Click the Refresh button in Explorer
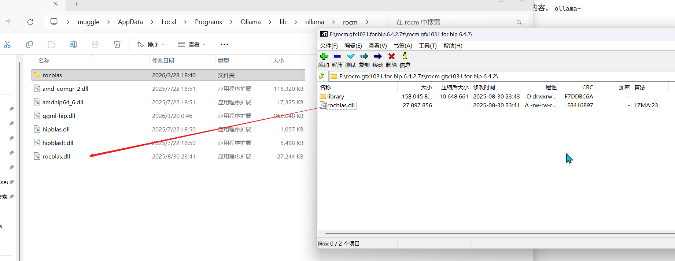The height and width of the screenshot is (261, 675). 30,22
